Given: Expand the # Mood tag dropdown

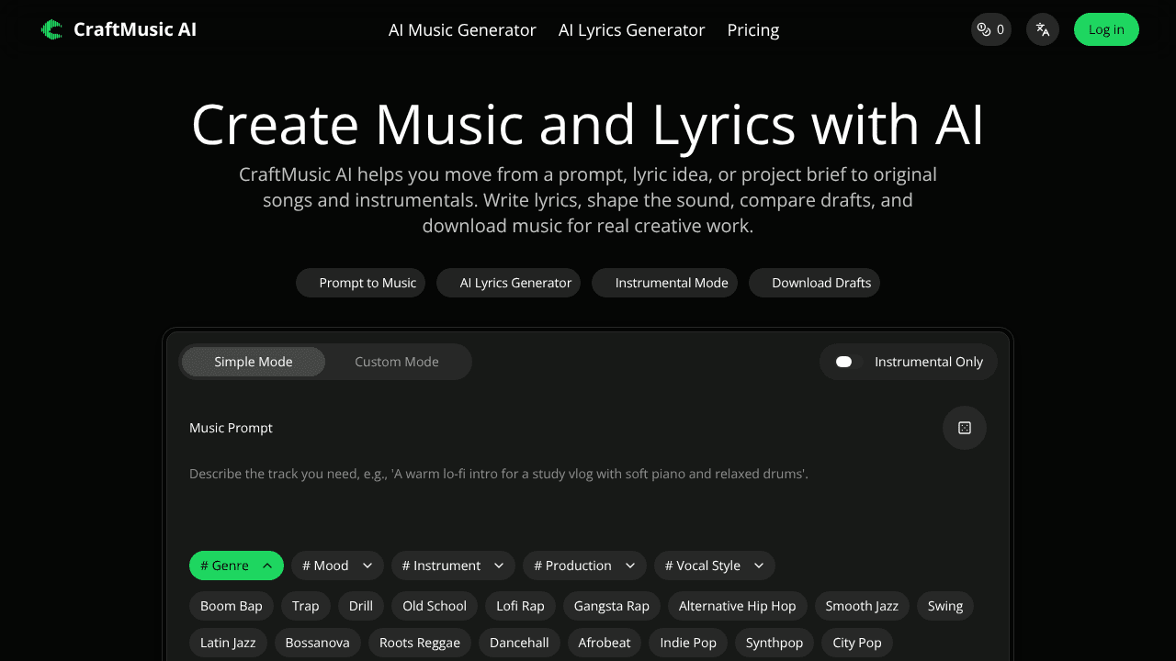Looking at the screenshot, I should coord(337,566).
